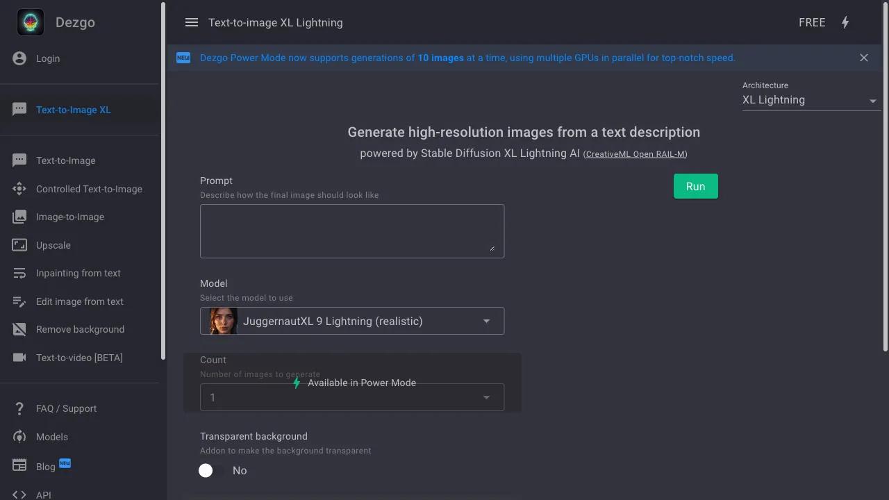
Task: Click the Text-to-Image XL chat icon
Action: click(19, 109)
